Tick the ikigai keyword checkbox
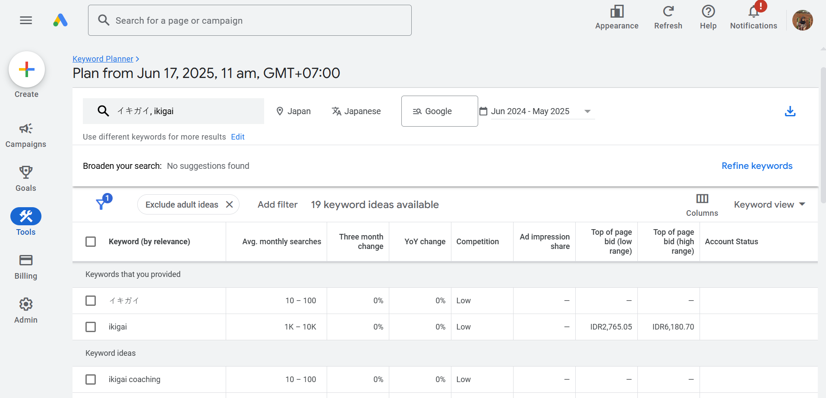Screen dimensions: 826x398 pos(91,327)
